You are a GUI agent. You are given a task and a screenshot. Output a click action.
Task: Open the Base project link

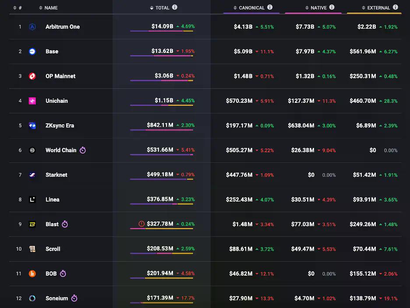52,52
